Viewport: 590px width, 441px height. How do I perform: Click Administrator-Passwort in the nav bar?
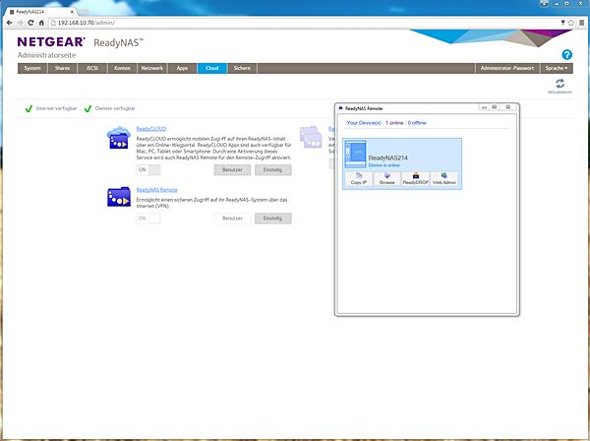pyautogui.click(x=507, y=68)
